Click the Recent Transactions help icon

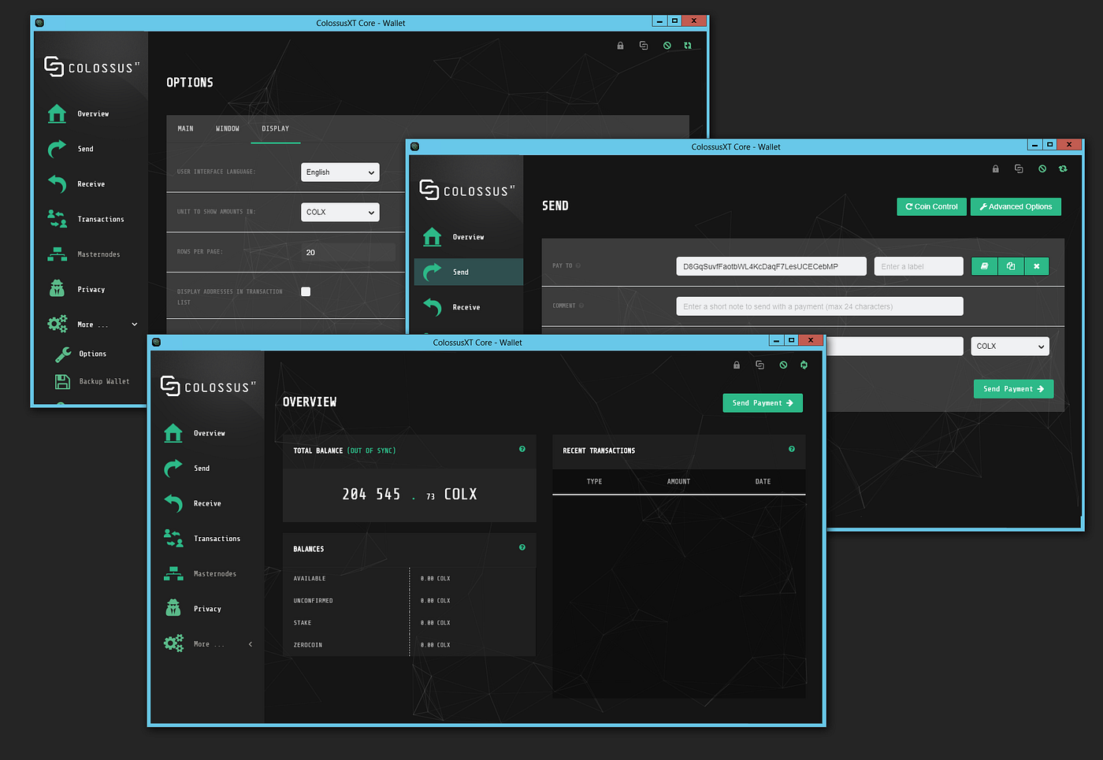point(792,449)
